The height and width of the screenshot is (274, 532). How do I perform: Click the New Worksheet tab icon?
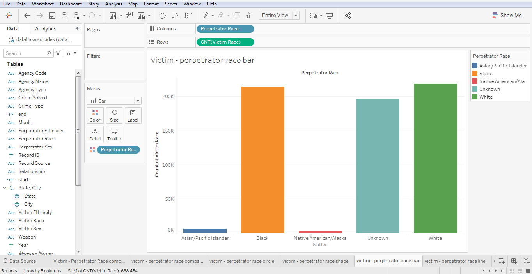click(x=502, y=261)
